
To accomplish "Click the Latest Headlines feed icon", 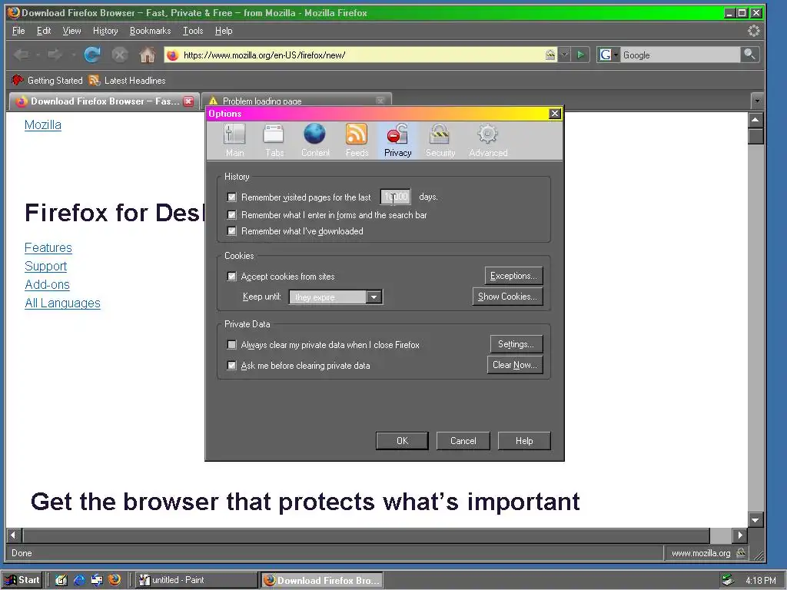I will coord(94,80).
